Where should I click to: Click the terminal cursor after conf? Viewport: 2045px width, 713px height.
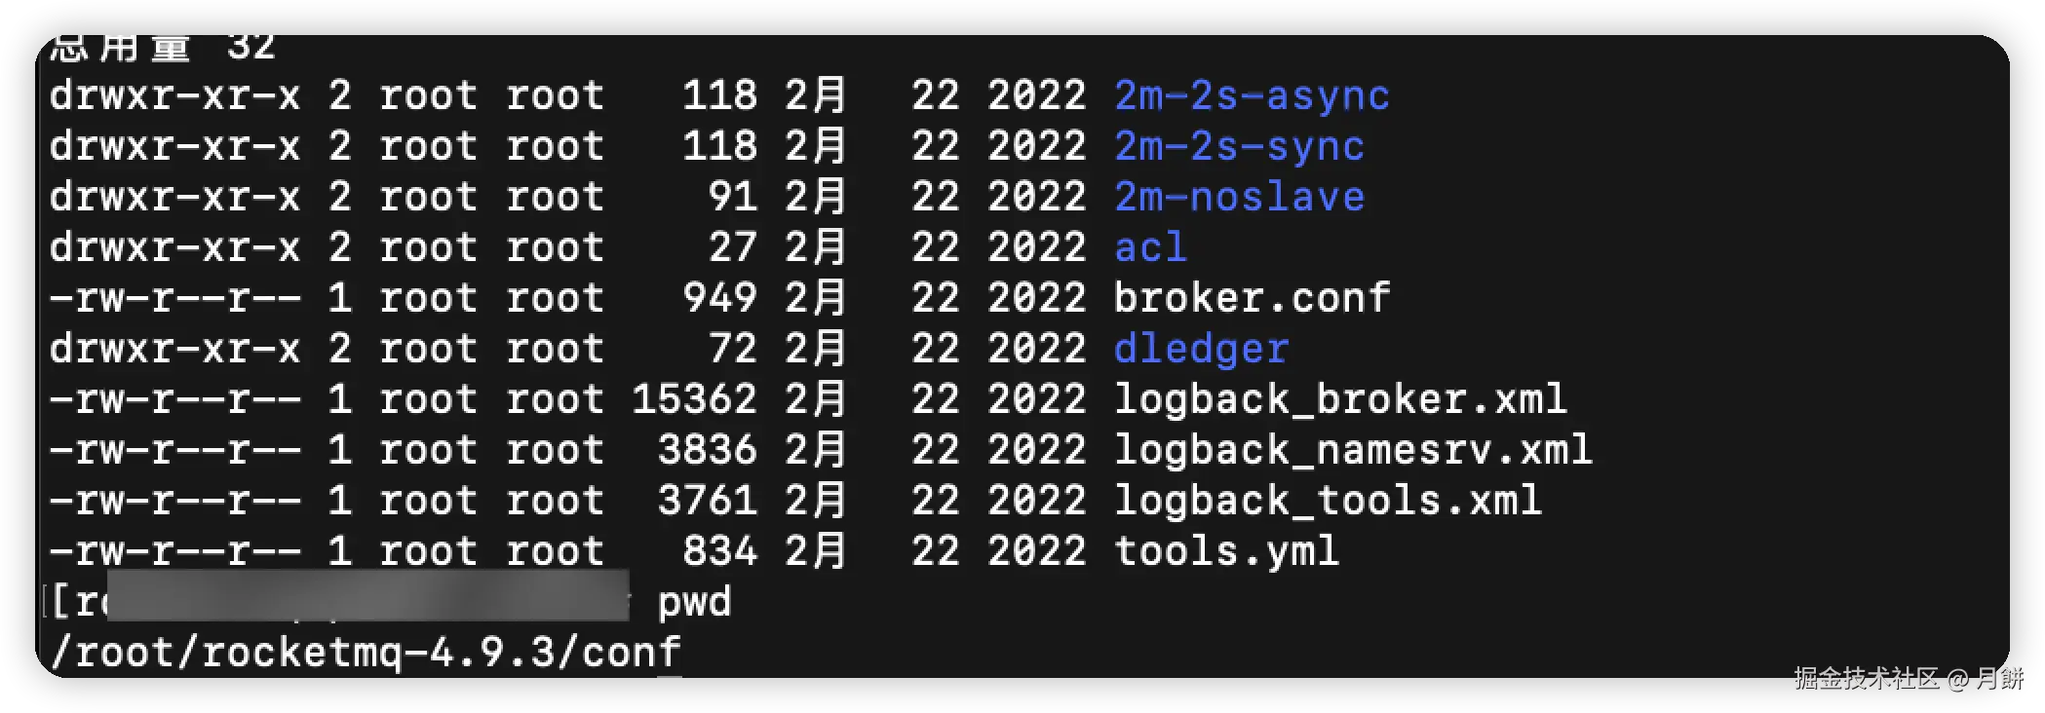click(671, 672)
